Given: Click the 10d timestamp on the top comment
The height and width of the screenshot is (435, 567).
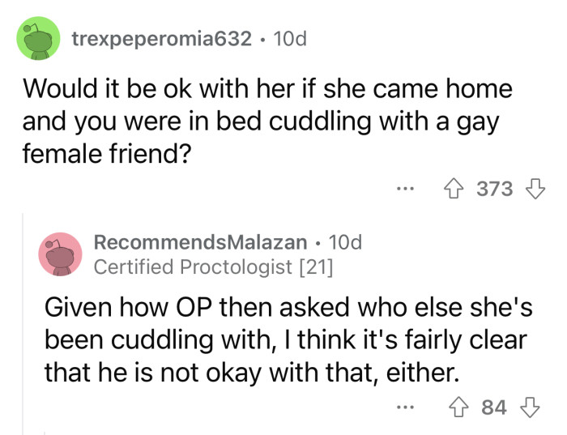Looking at the screenshot, I should point(290,39).
